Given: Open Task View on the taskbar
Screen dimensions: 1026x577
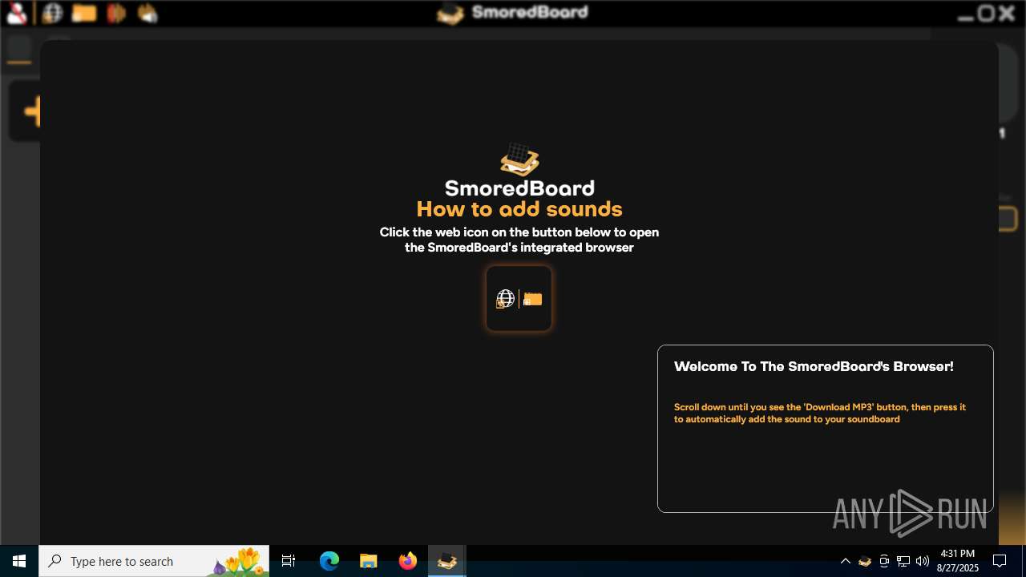Looking at the screenshot, I should tap(289, 561).
